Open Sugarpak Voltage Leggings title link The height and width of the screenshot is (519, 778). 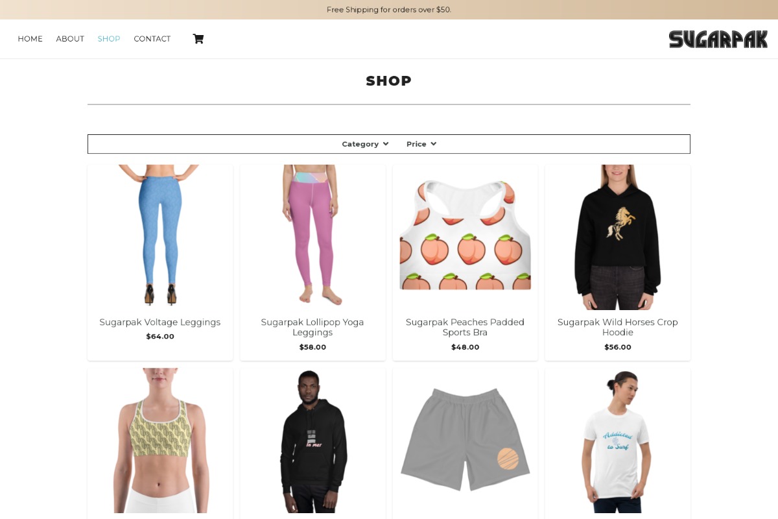point(160,322)
